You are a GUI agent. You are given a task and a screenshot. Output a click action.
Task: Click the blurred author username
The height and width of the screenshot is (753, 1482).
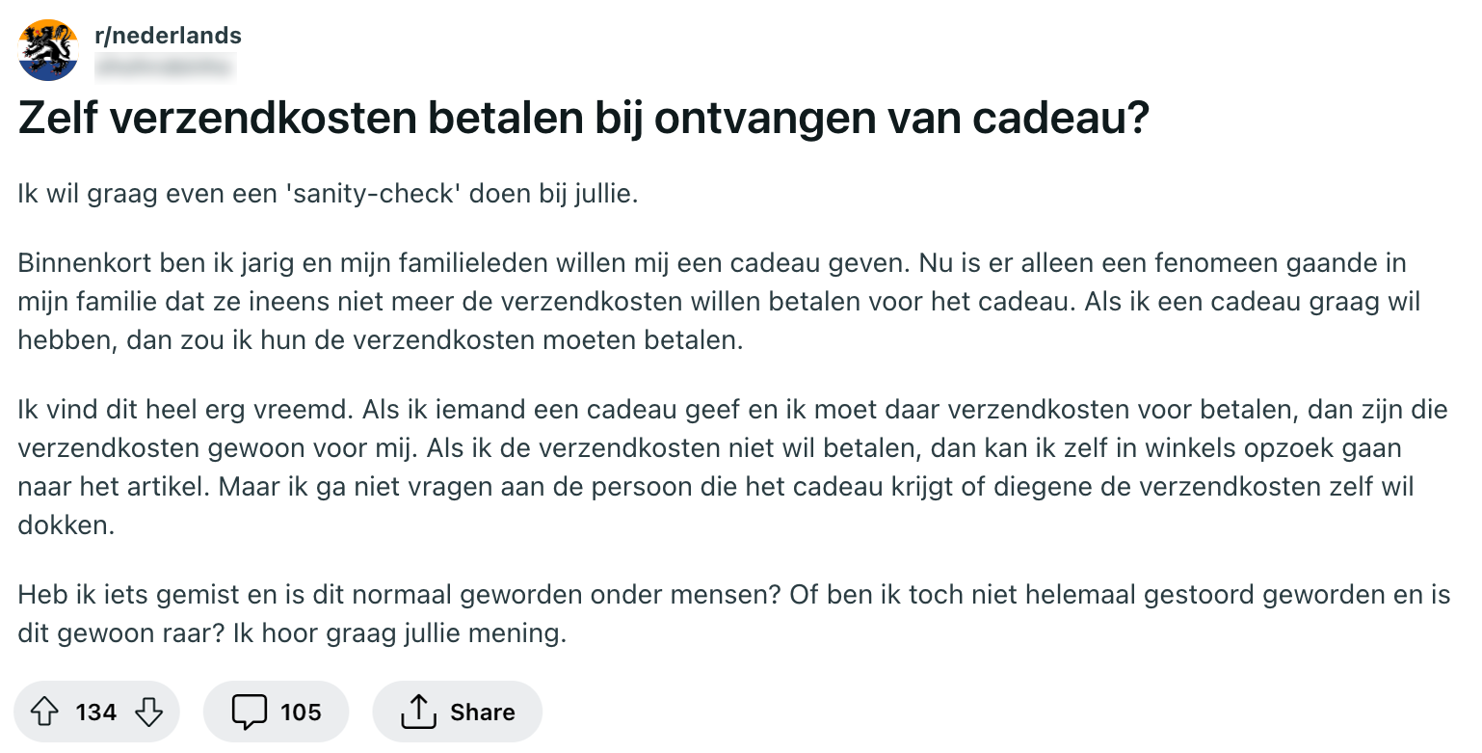(168, 67)
